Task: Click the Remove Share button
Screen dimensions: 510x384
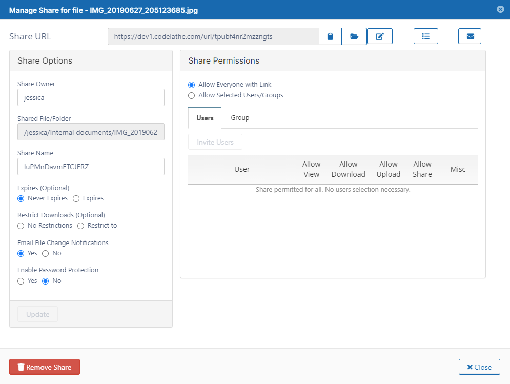Action: (x=45, y=367)
